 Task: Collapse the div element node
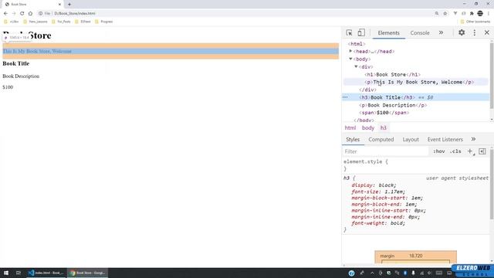point(356,66)
